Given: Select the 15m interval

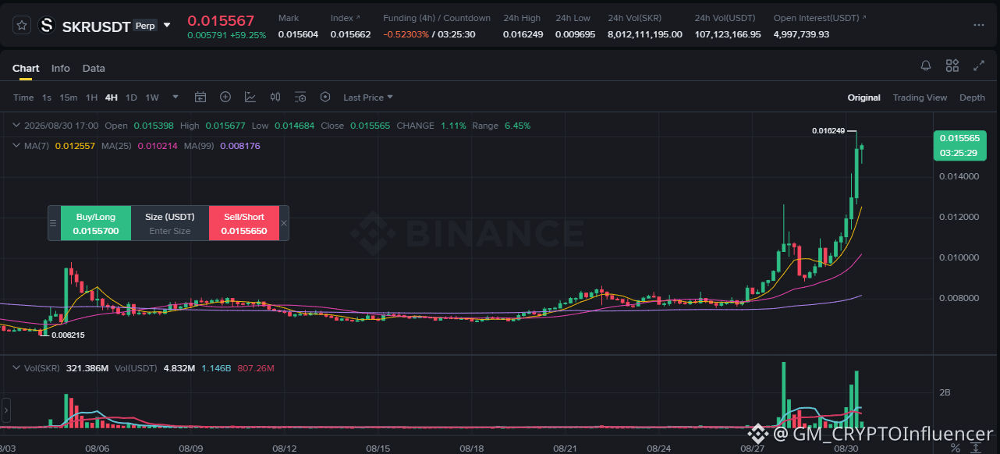Looking at the screenshot, I should click(69, 98).
